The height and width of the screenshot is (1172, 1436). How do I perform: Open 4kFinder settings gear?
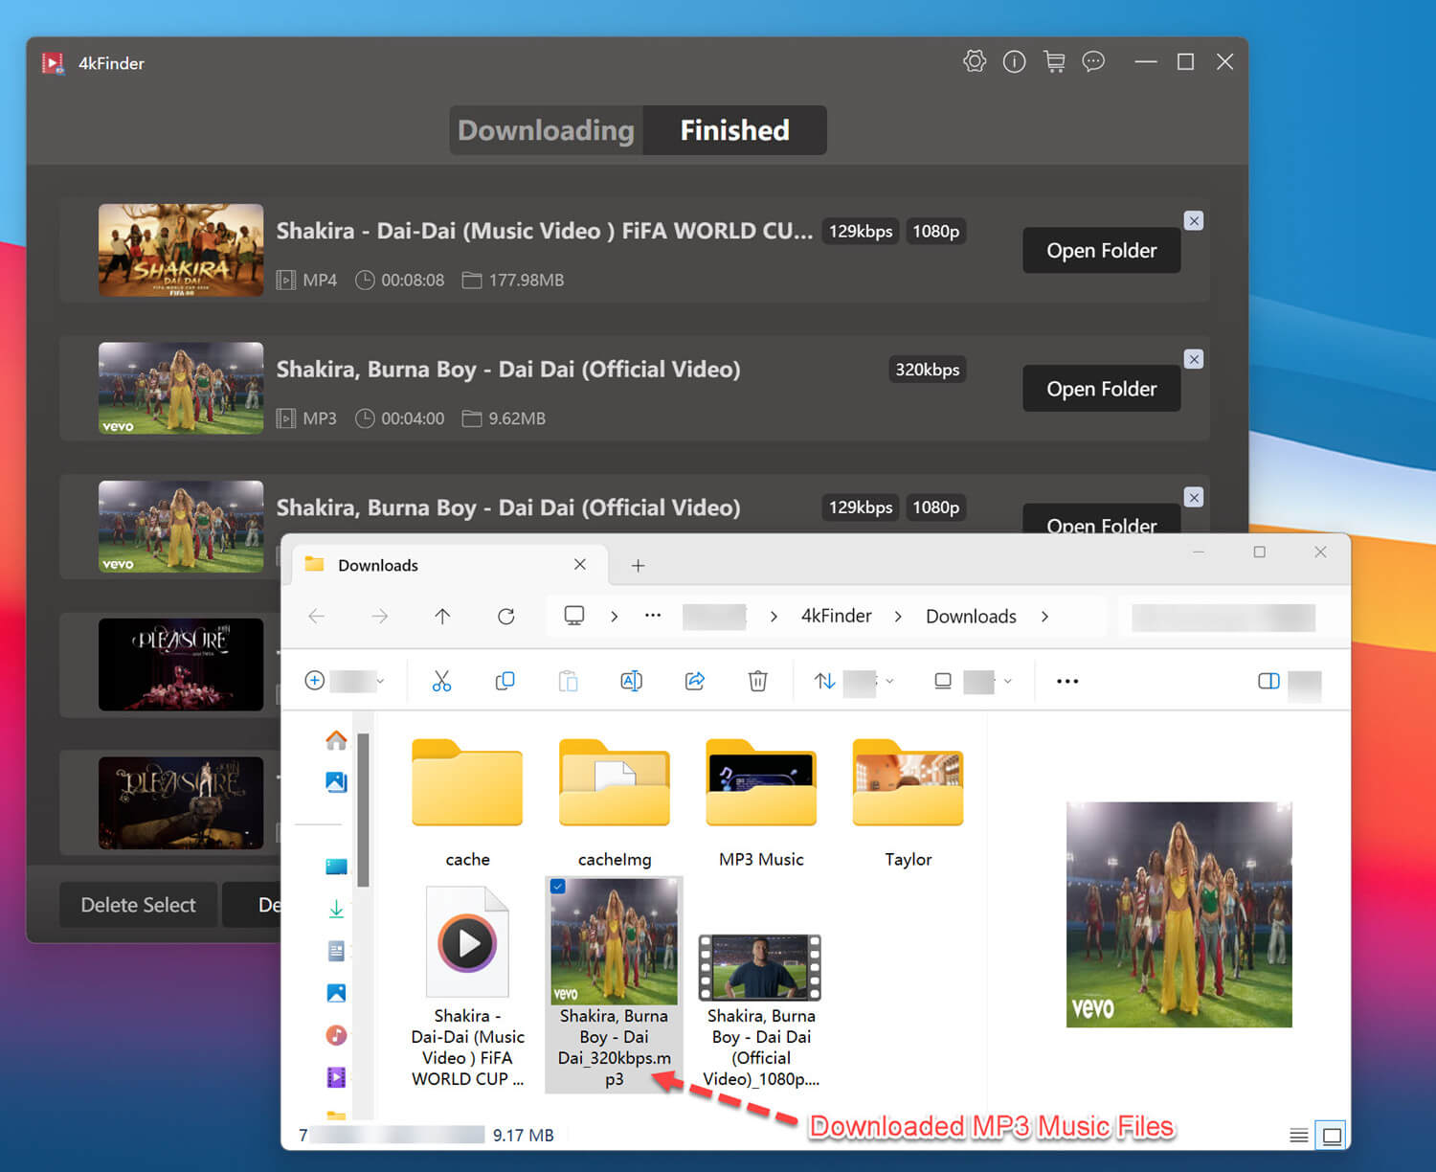click(975, 62)
